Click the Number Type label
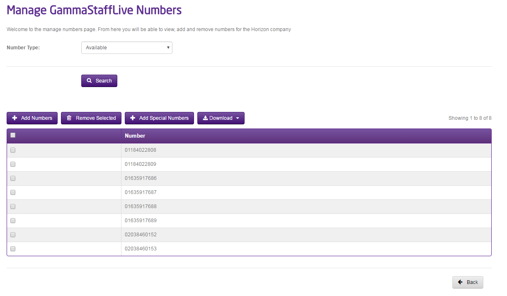Screen dimensions: 507x296 pyautogui.click(x=23, y=48)
